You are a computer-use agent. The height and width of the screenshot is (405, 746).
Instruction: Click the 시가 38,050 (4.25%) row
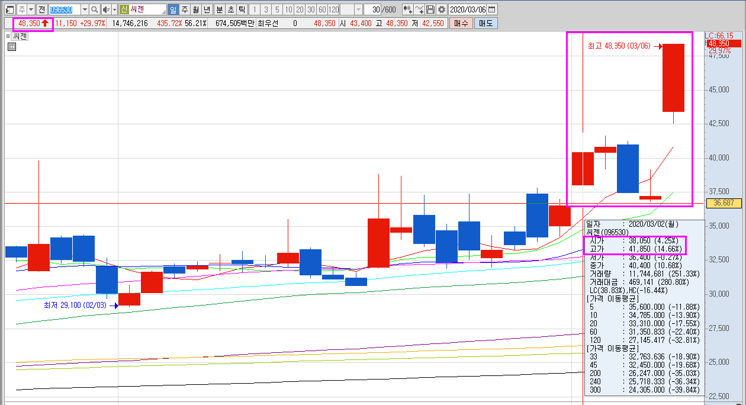(x=633, y=241)
